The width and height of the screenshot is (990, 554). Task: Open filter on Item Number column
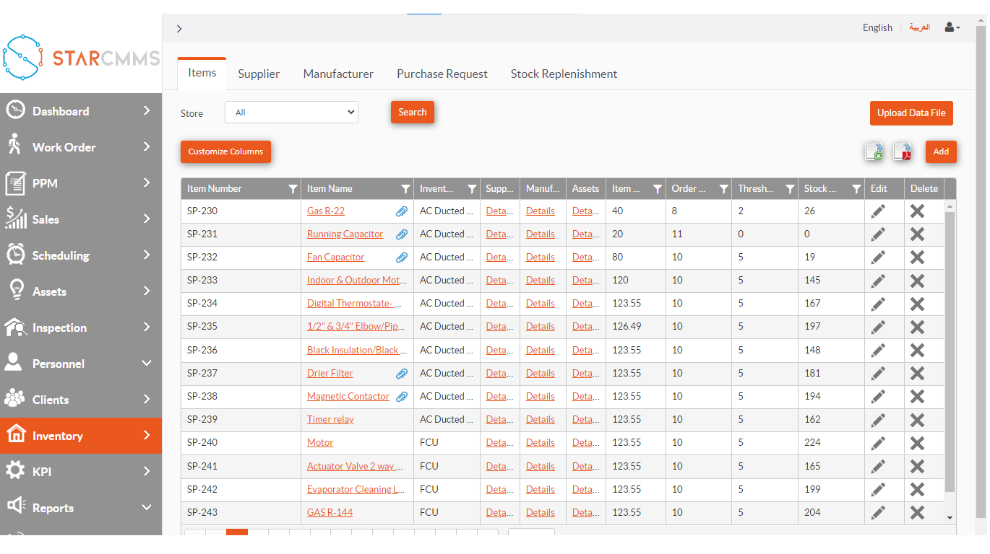(x=293, y=189)
